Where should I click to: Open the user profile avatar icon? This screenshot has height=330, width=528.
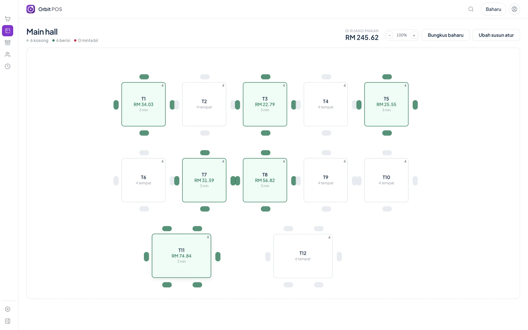coord(514,9)
